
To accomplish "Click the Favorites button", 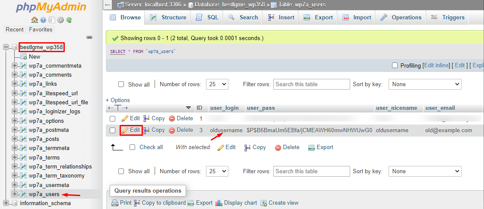I will click(41, 30).
